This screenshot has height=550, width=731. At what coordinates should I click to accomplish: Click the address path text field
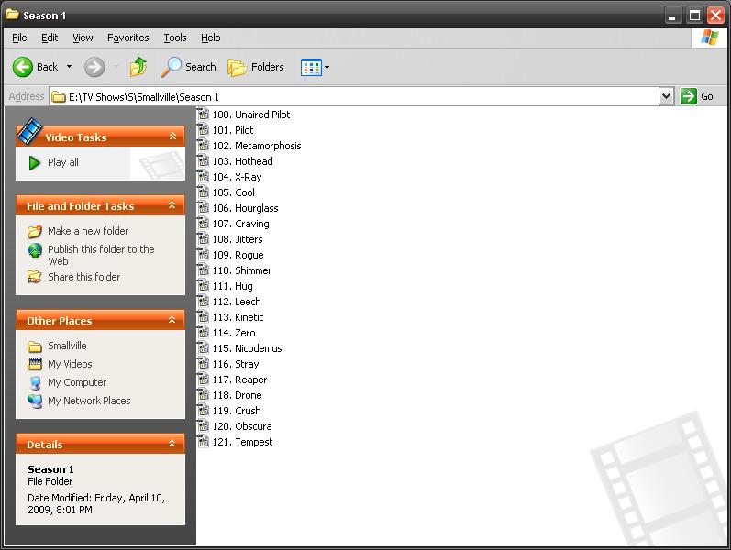pyautogui.click(x=354, y=97)
